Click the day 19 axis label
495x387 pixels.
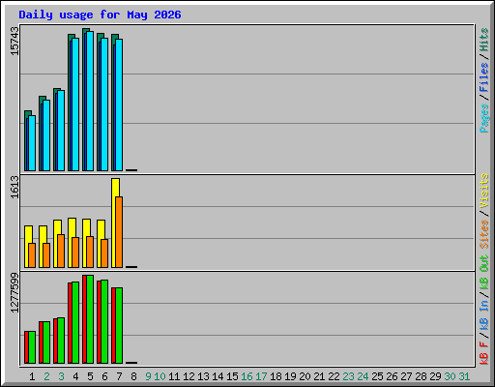pos(290,376)
